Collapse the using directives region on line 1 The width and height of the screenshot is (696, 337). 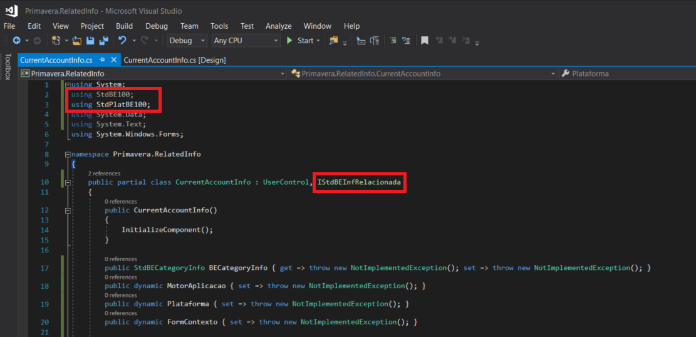coord(68,85)
